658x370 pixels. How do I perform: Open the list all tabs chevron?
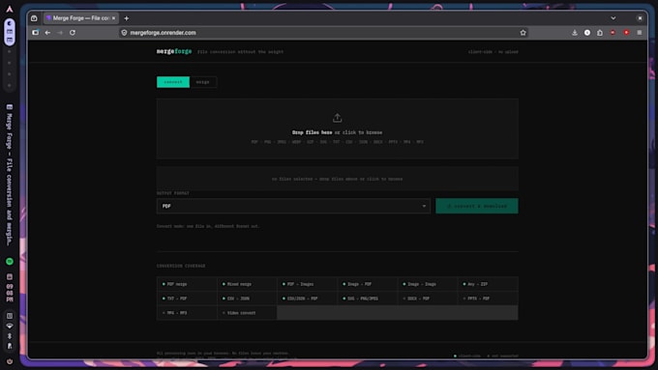(613, 18)
